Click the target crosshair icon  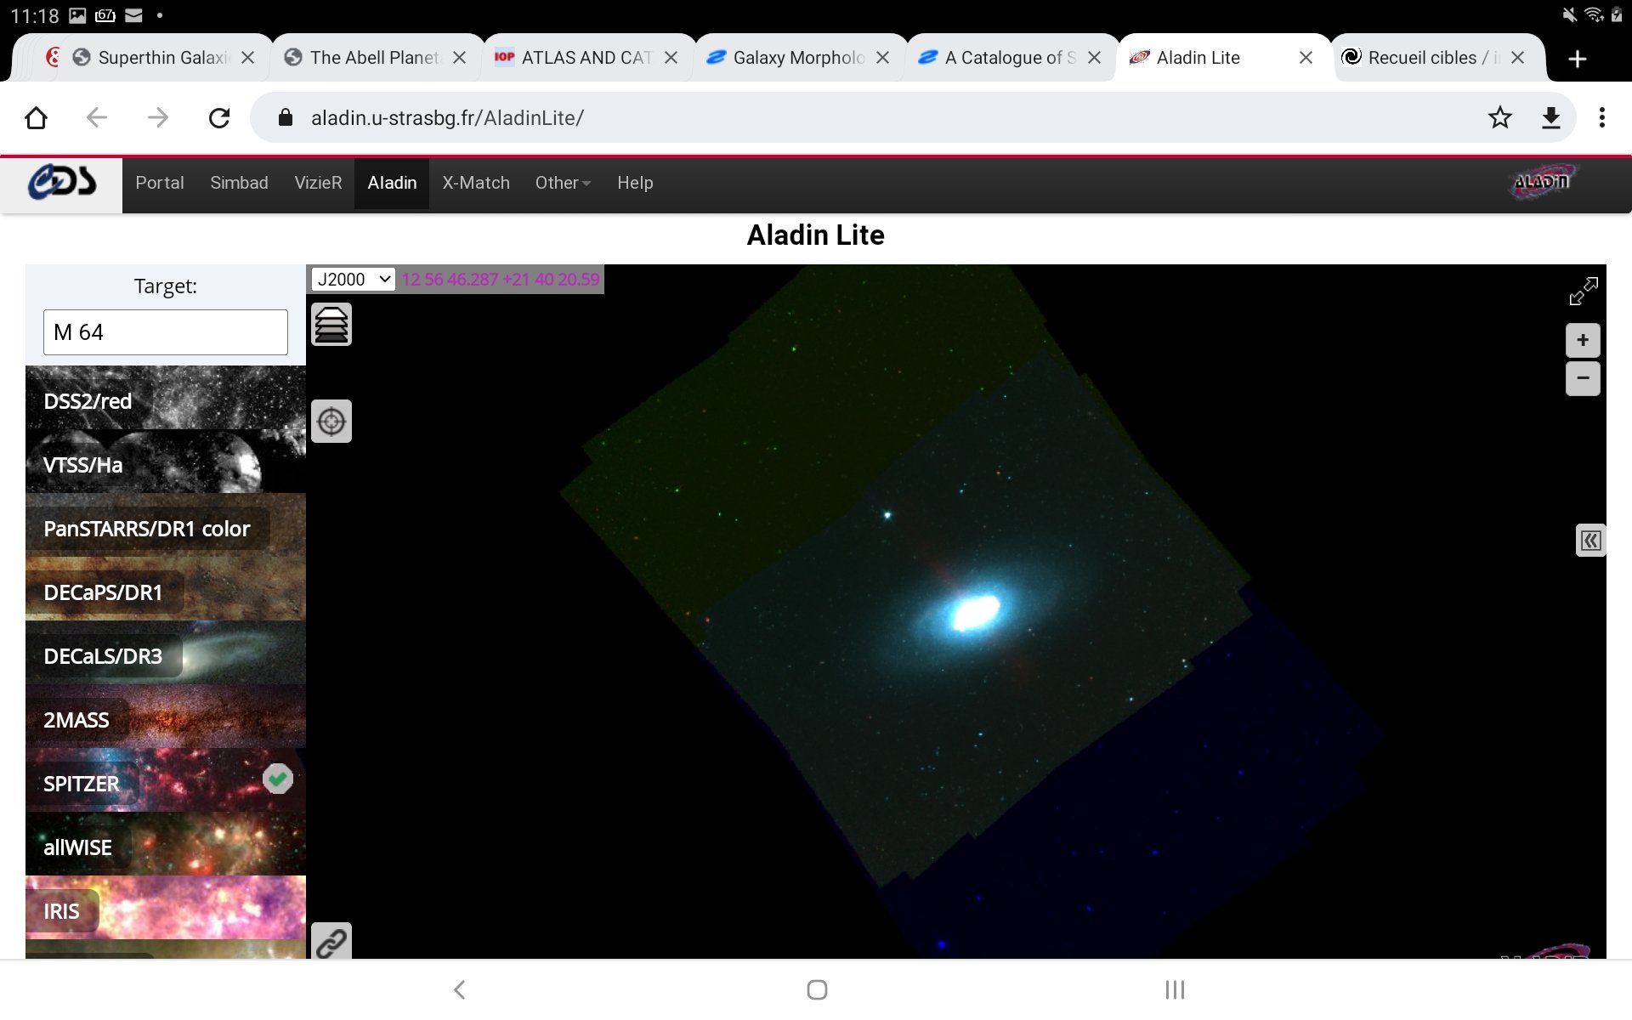point(331,421)
